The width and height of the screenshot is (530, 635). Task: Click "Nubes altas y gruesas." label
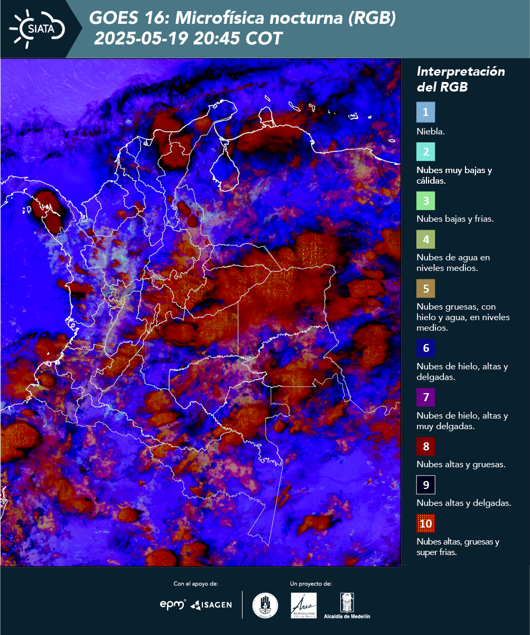click(x=461, y=465)
